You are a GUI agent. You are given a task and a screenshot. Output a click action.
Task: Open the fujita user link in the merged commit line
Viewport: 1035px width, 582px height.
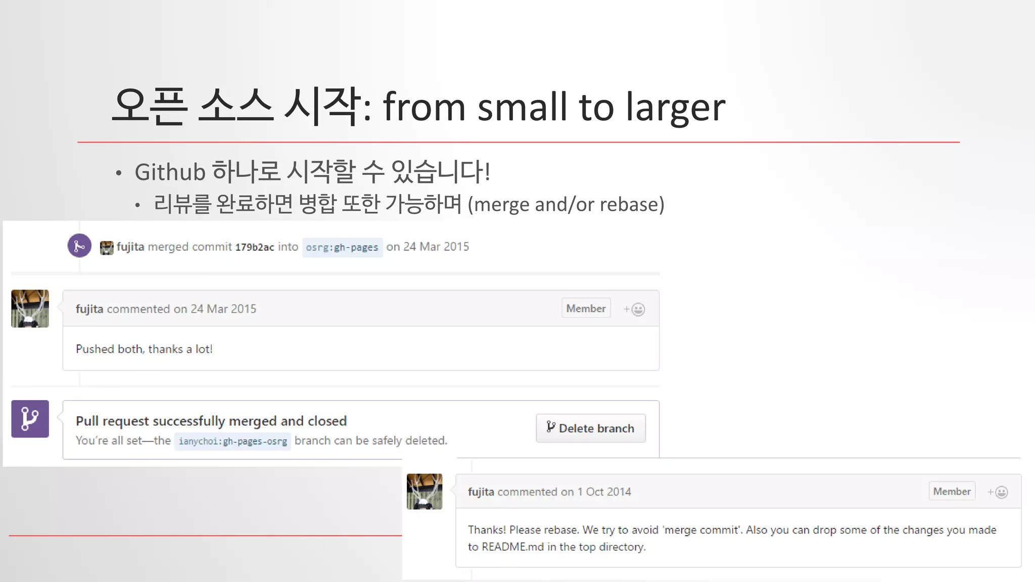[130, 247]
